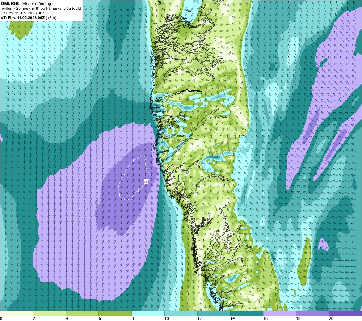Click the legend scale value '20'

tap(331, 318)
